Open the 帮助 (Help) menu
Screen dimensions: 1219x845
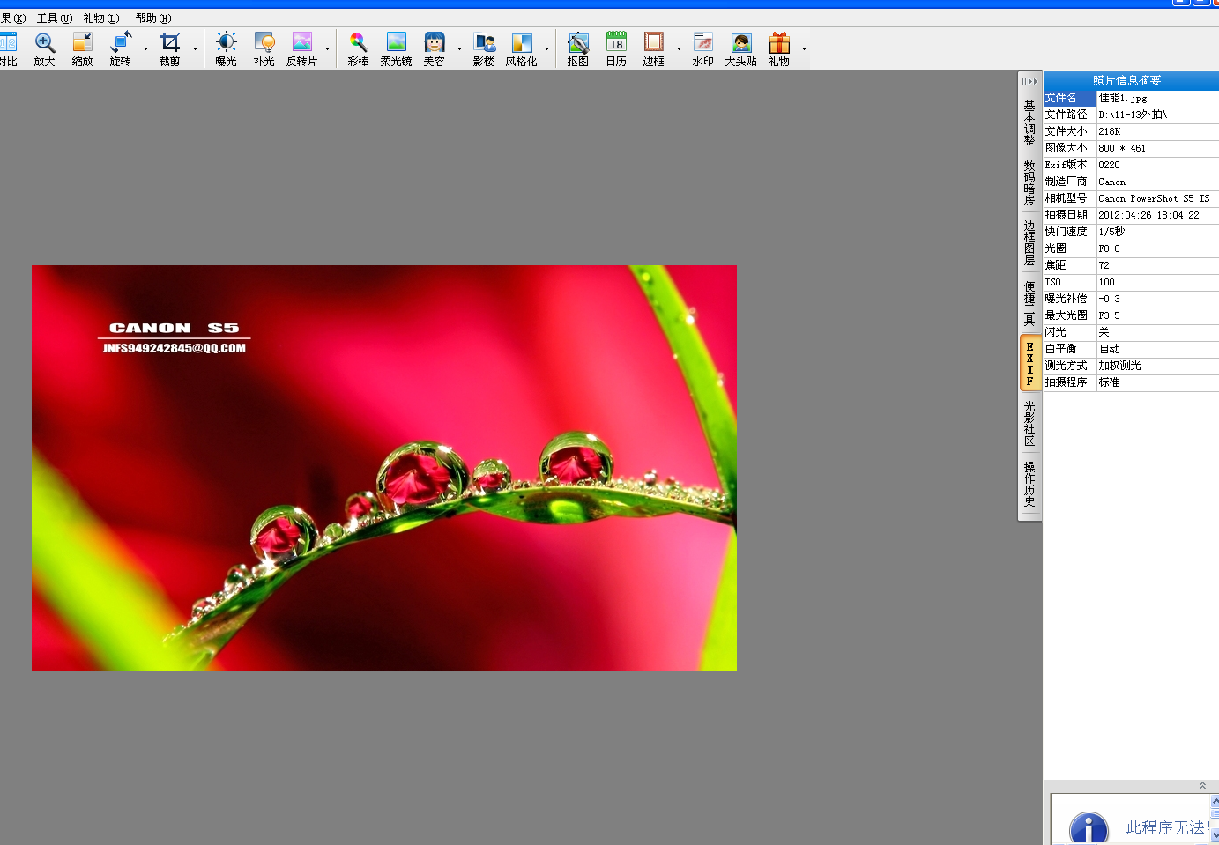tap(154, 17)
